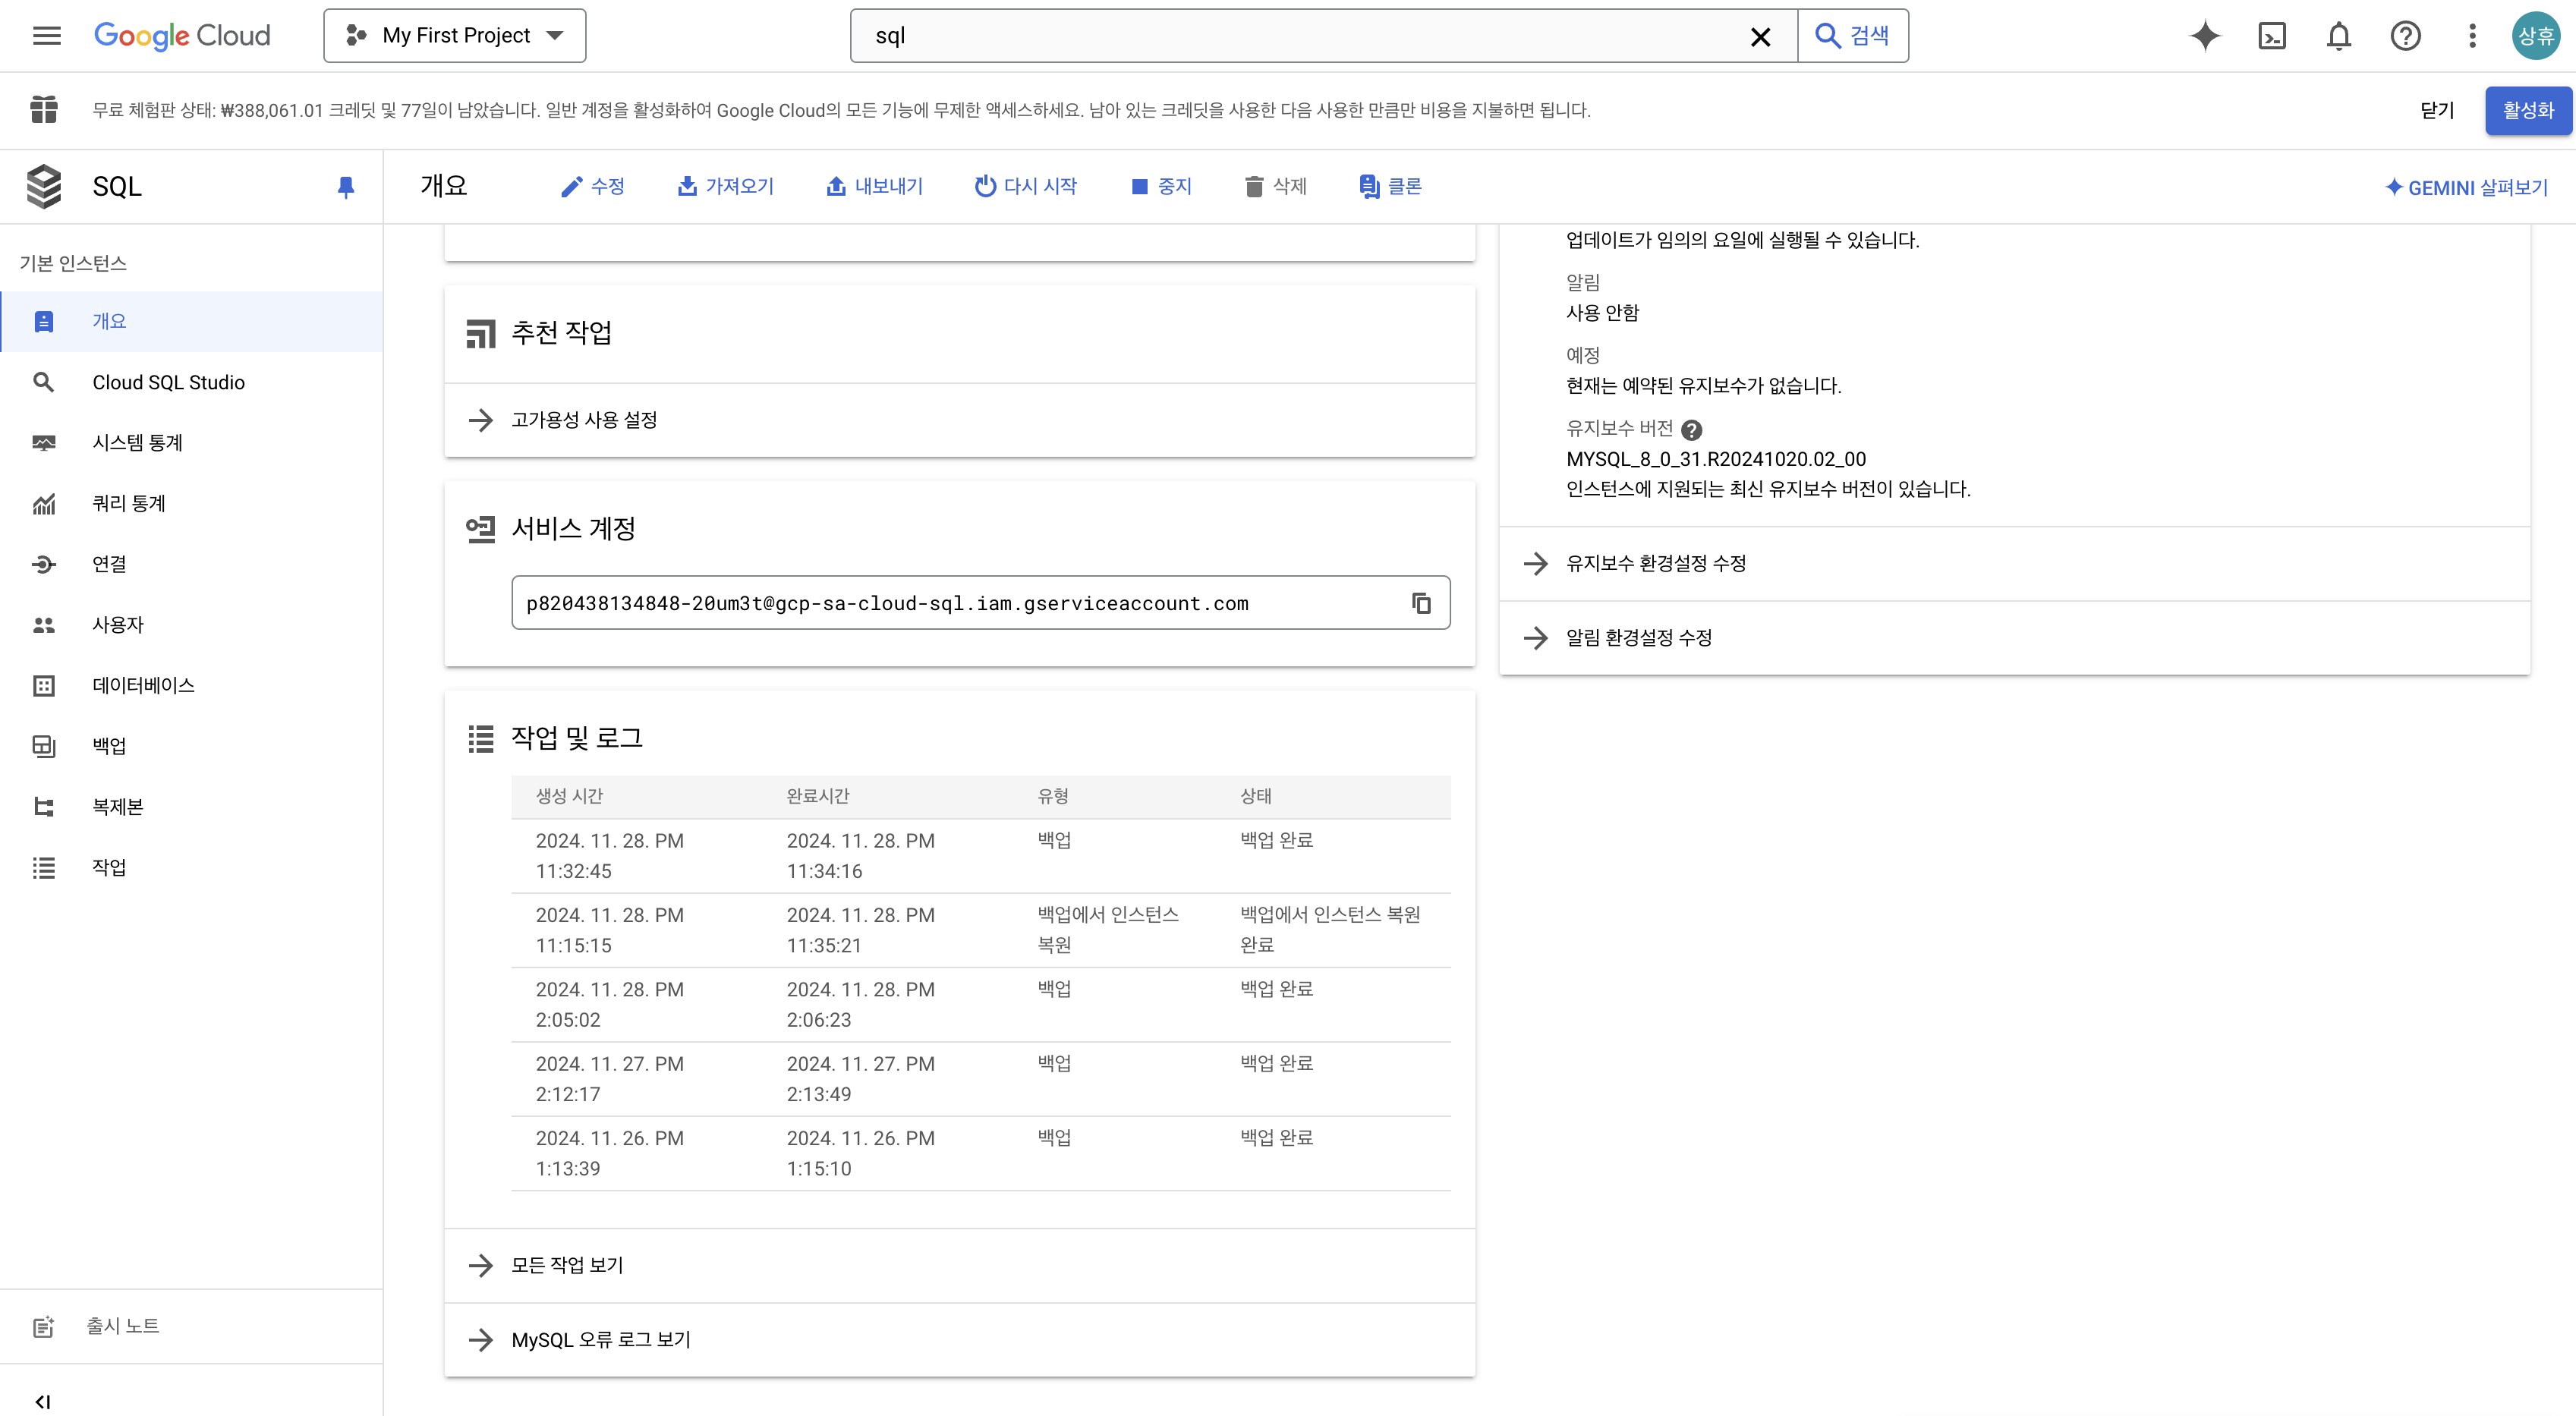Viewport: 2576px width, 1416px height.
Task: Dismiss banner with 닫기 button
Action: [x=2437, y=110]
